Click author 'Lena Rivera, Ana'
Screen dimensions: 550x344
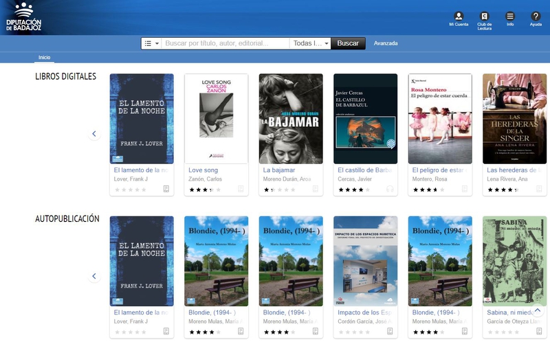[507, 179]
